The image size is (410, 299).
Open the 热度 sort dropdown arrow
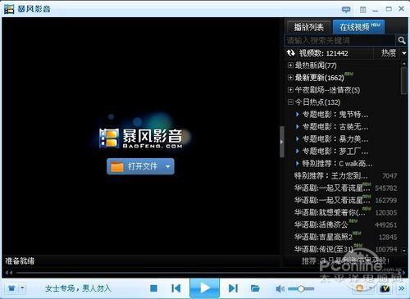click(404, 53)
